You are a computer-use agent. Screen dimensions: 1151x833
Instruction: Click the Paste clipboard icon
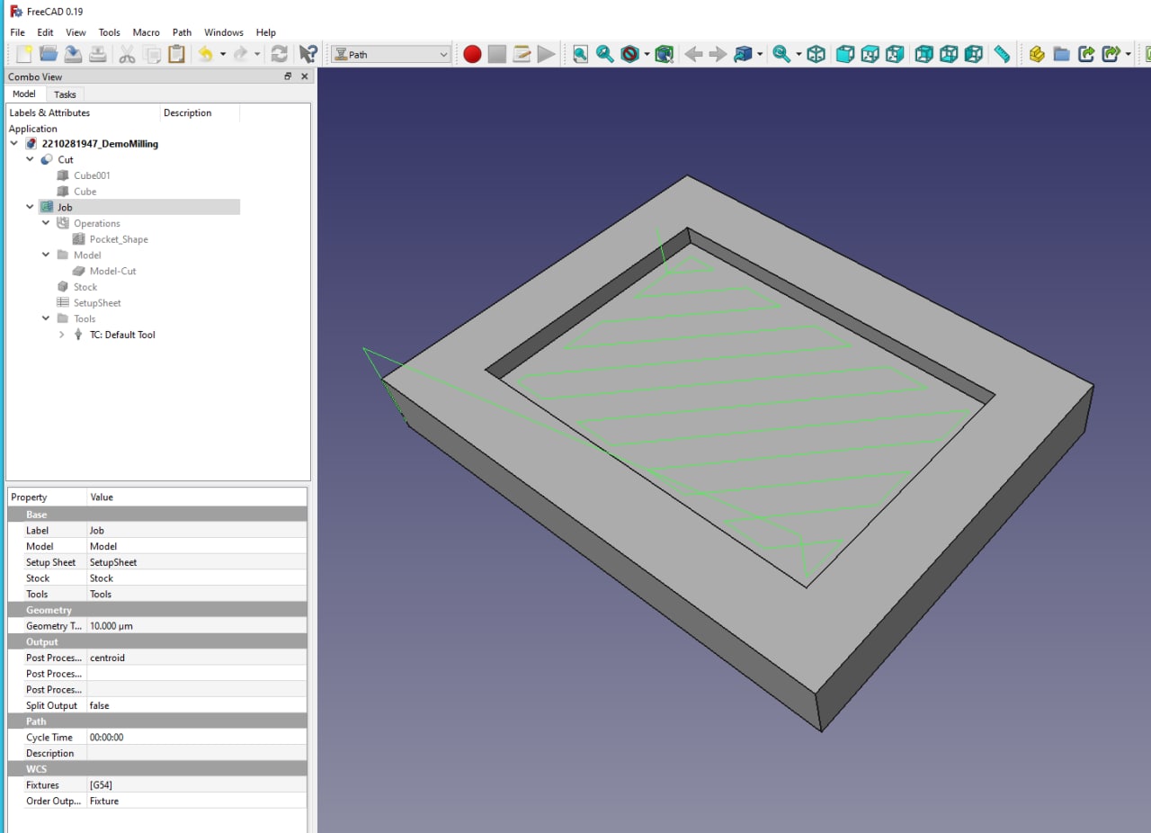tap(176, 55)
